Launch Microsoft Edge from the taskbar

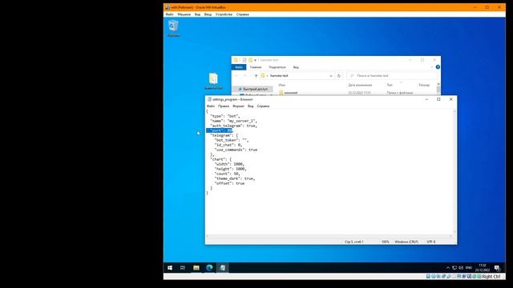pyautogui.click(x=209, y=268)
